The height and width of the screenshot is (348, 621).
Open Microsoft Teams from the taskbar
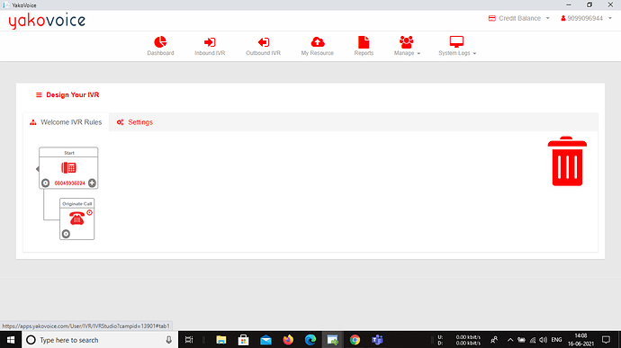pos(377,340)
